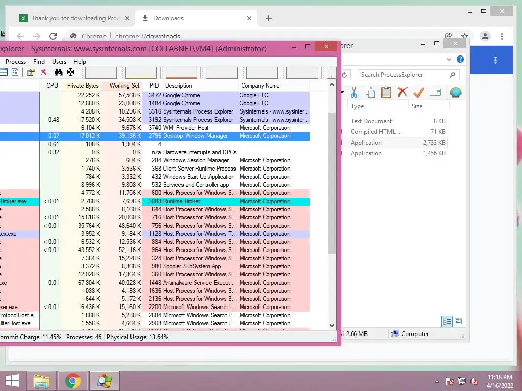Open File Explorer from the taskbar
Viewport: 522px width, 391px height.
point(41,381)
